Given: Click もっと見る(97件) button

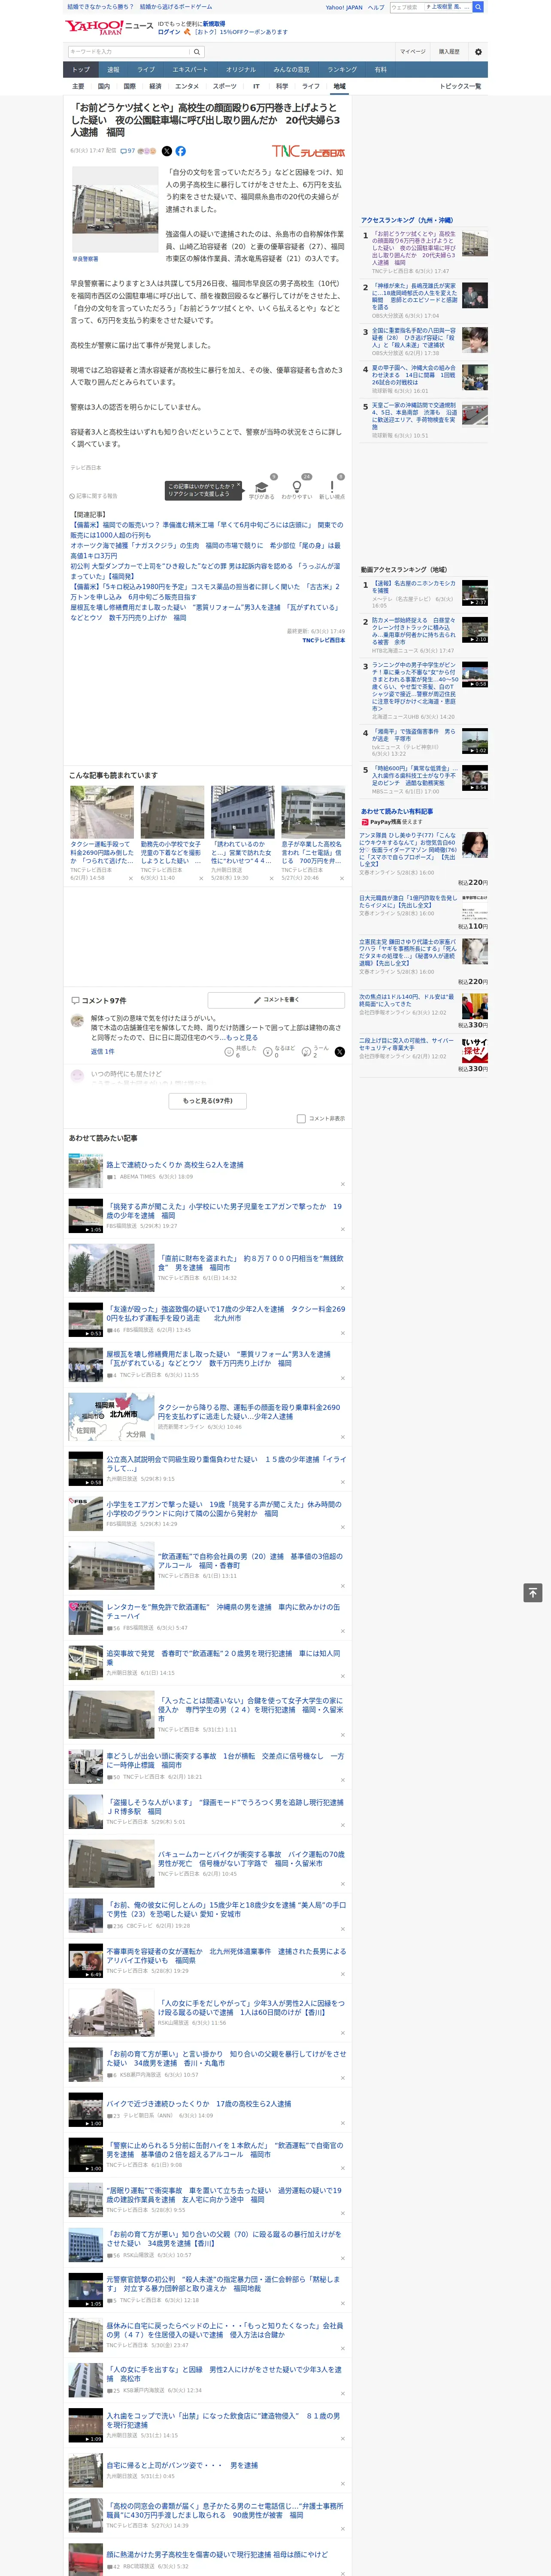Looking at the screenshot, I should coord(207,1101).
